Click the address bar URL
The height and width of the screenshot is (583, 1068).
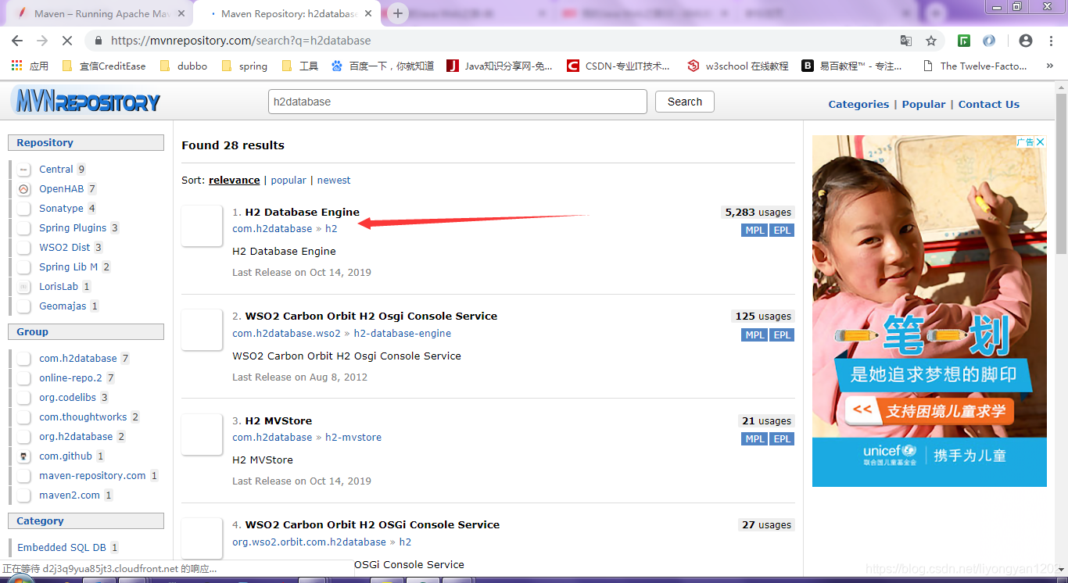tap(241, 41)
